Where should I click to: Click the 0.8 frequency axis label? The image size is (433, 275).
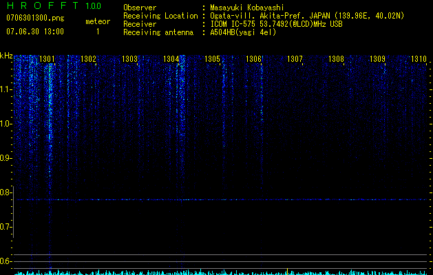(x=6, y=192)
